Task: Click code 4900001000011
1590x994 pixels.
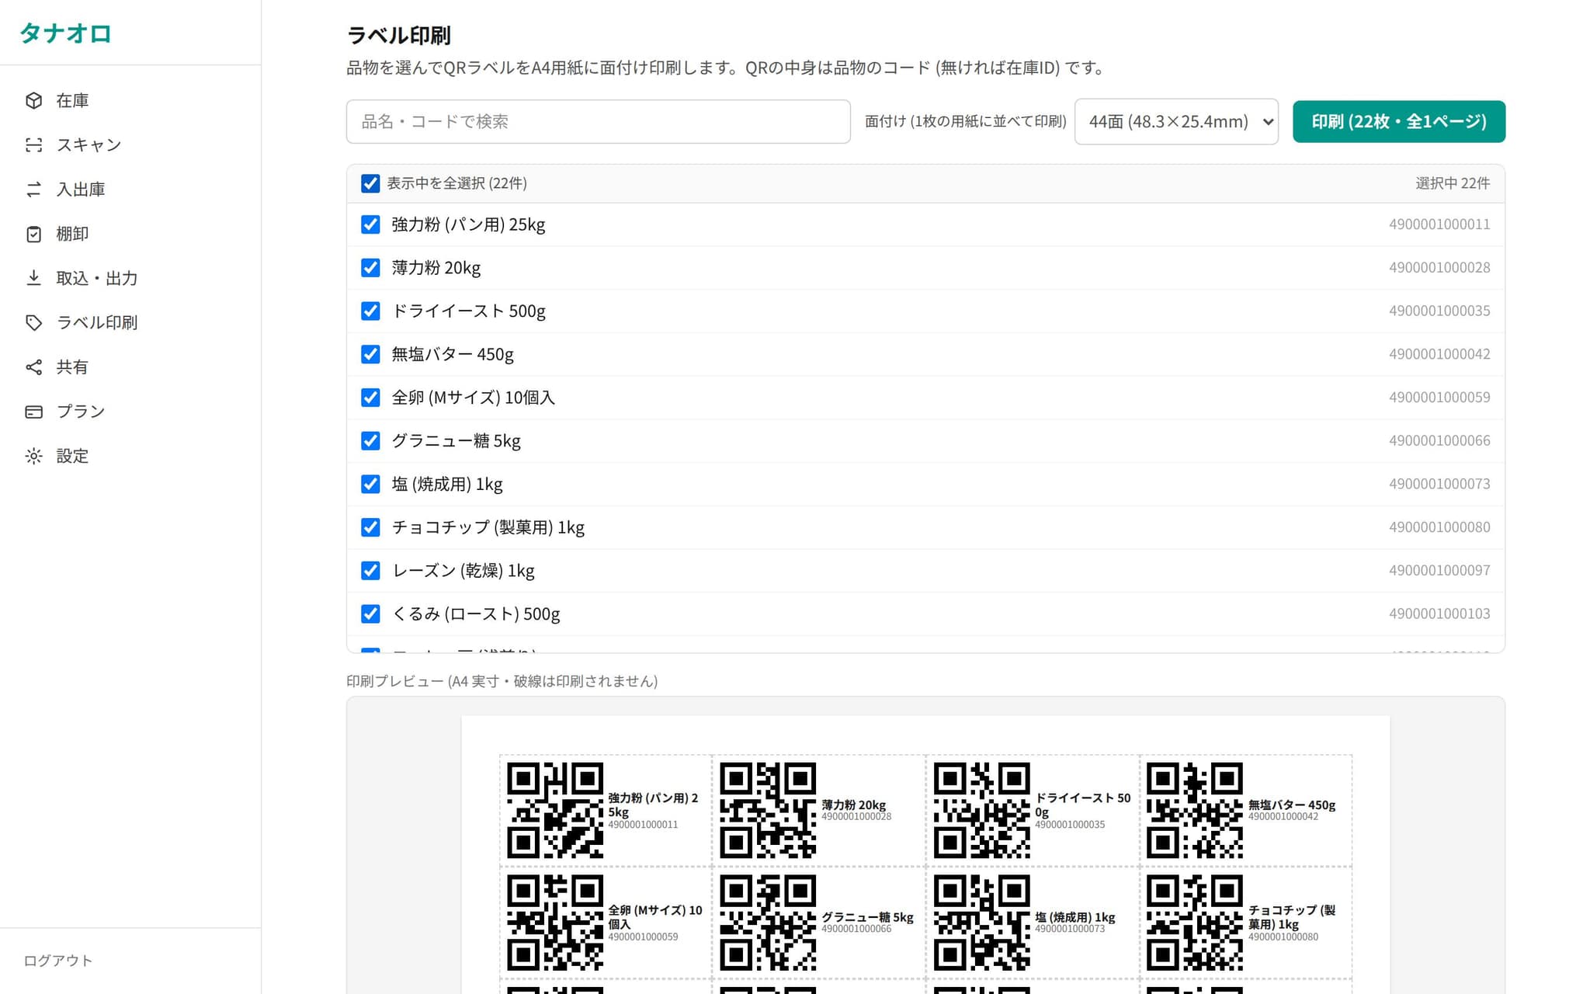Action: pyautogui.click(x=1439, y=224)
